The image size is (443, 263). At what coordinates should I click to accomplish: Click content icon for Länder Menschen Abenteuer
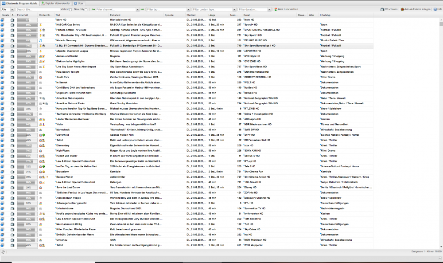42,119
